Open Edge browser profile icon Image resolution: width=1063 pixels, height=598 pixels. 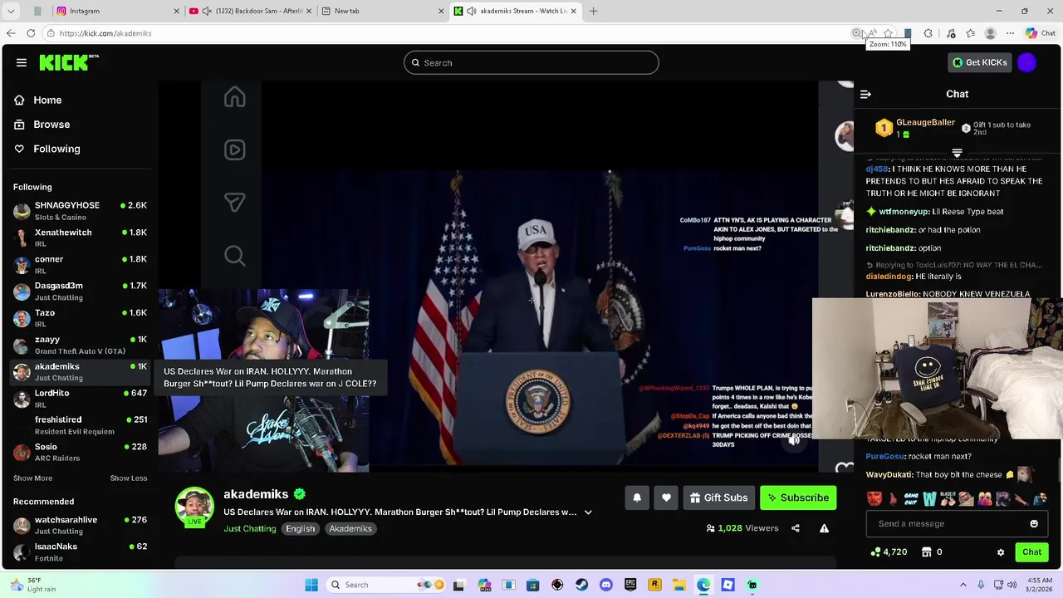click(x=990, y=33)
